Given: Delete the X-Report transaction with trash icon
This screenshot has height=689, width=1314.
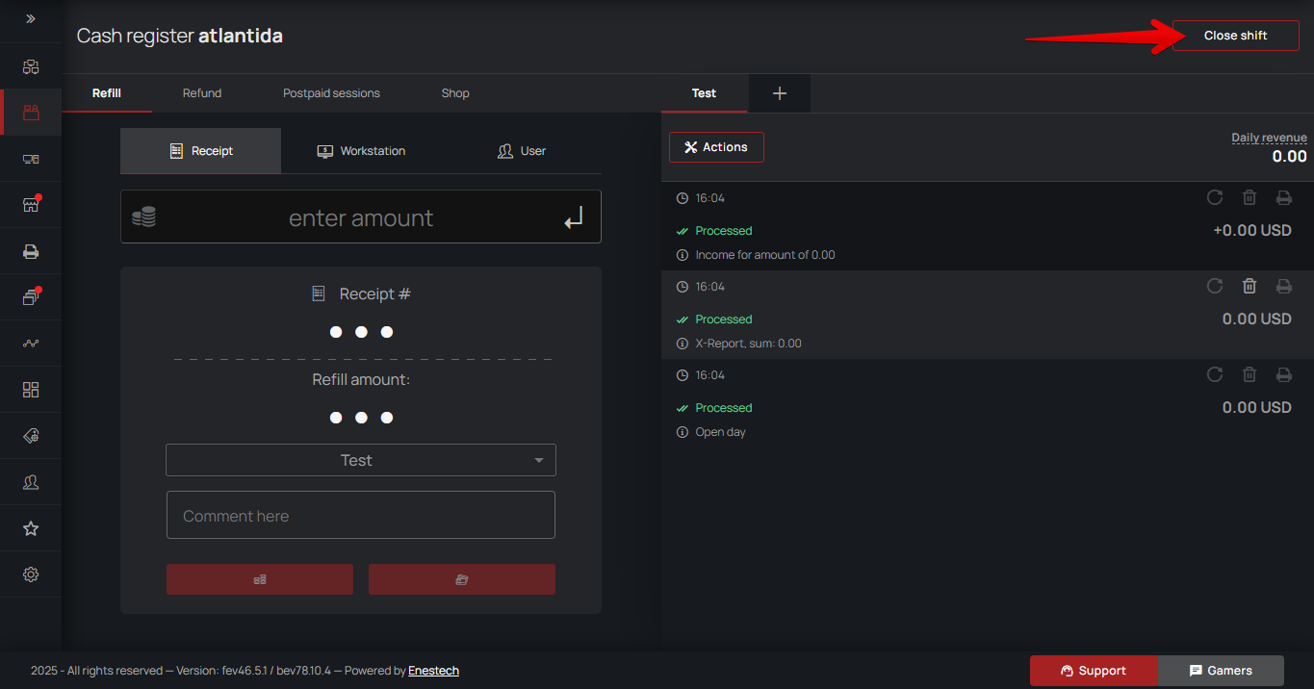Looking at the screenshot, I should point(1249,286).
